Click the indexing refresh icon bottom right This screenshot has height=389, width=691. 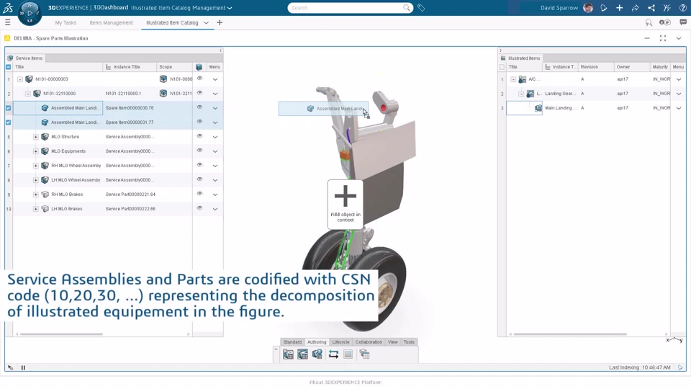[680, 367]
